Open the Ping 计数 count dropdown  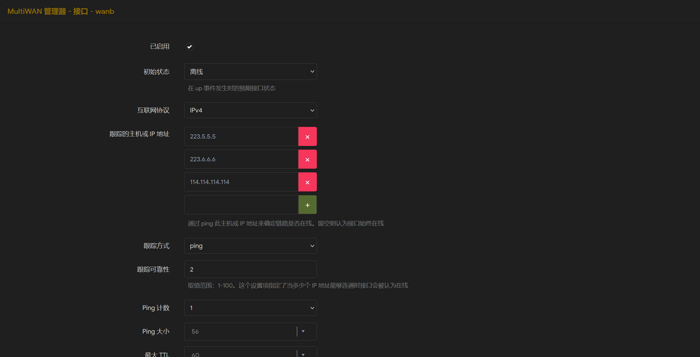point(250,308)
